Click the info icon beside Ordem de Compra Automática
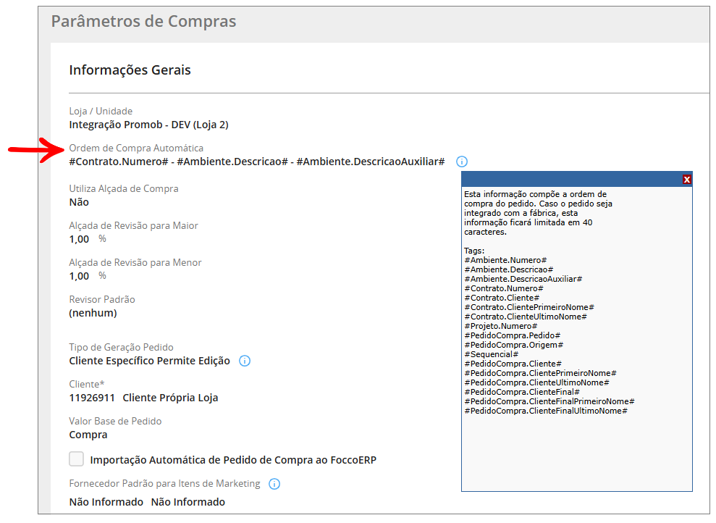The image size is (716, 523). (462, 162)
